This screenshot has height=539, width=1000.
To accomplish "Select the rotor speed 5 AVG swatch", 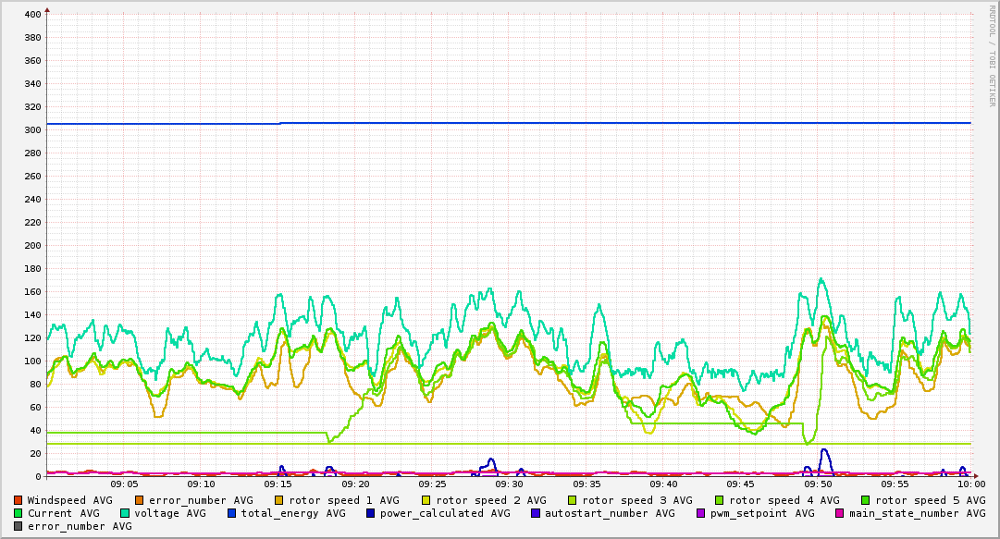I will pos(867,500).
